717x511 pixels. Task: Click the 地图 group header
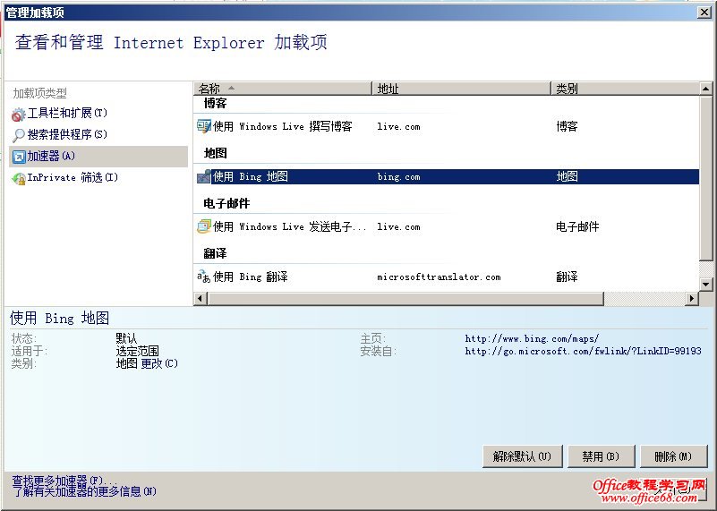tap(215, 153)
